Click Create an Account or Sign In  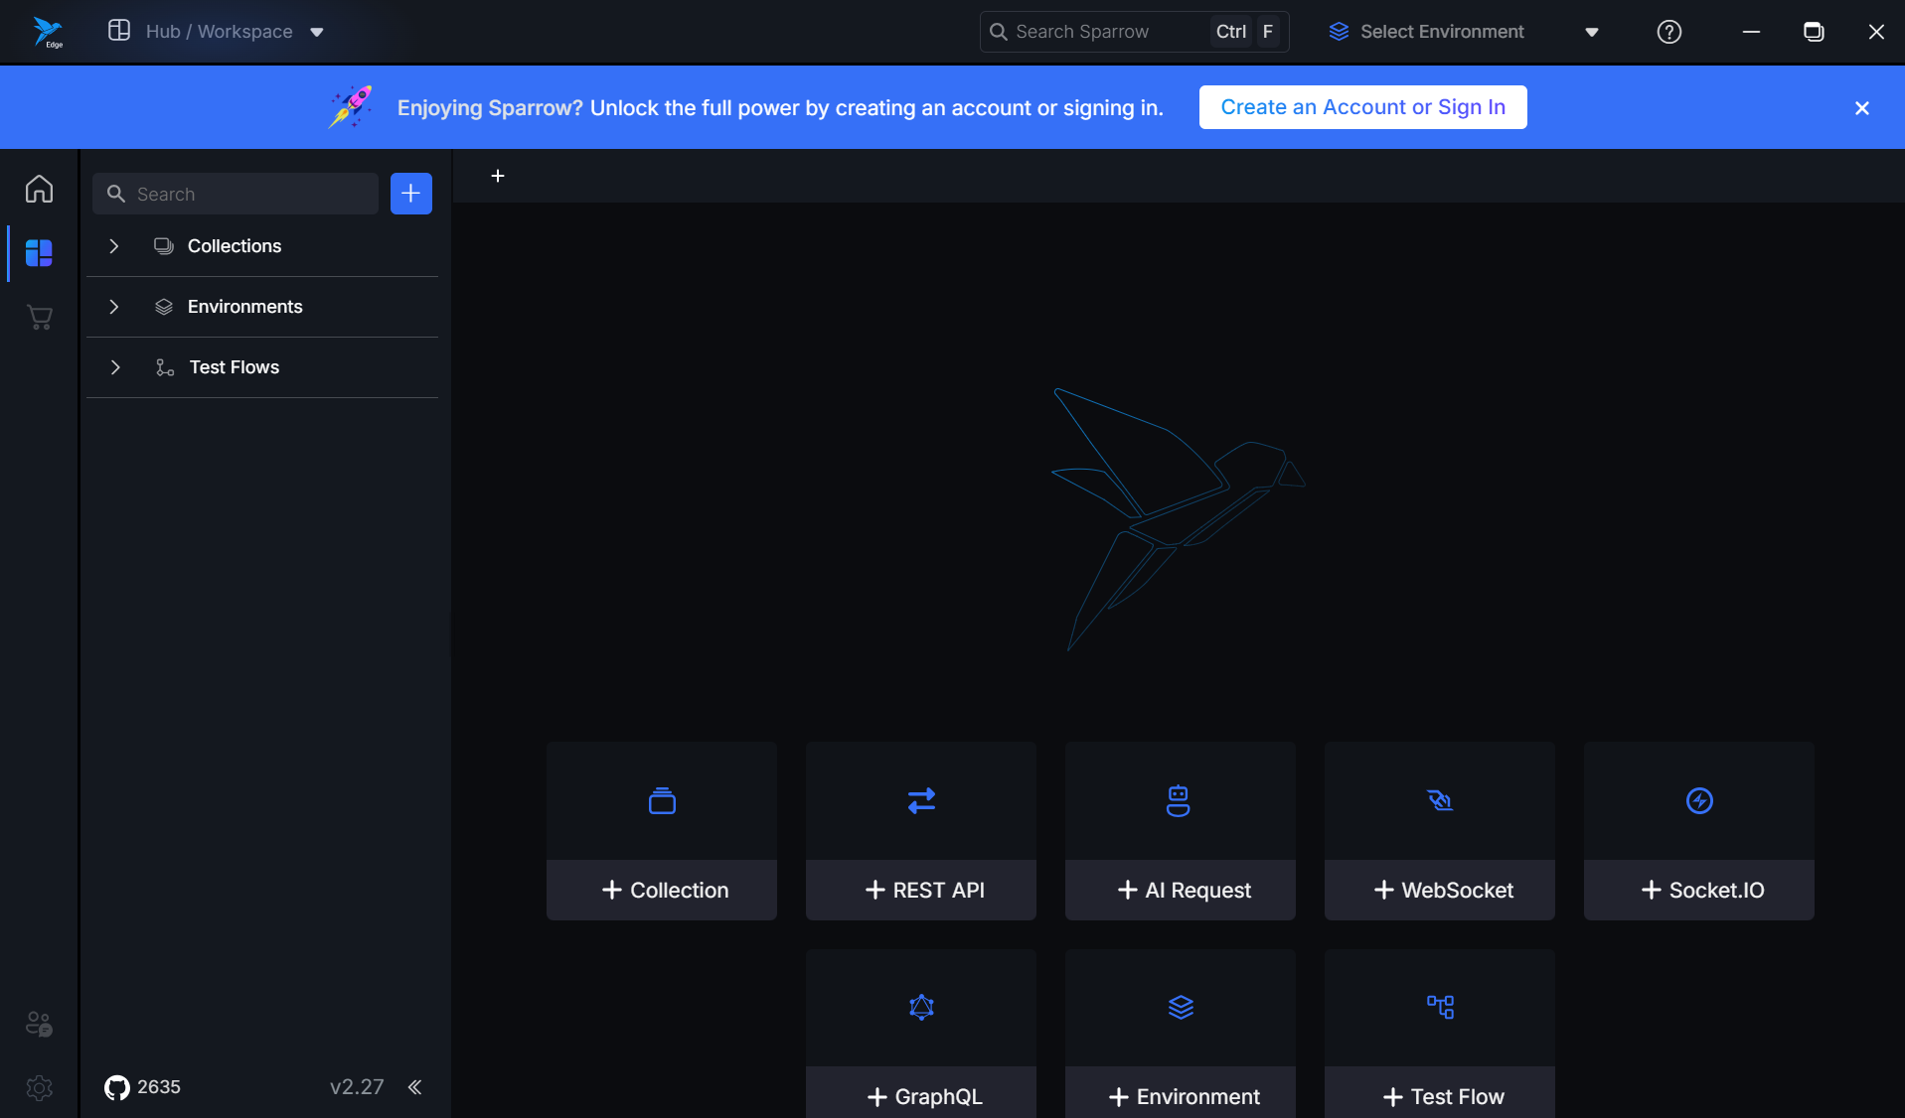coord(1362,107)
